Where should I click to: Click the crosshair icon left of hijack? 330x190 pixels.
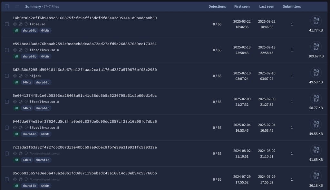coord(15,76)
